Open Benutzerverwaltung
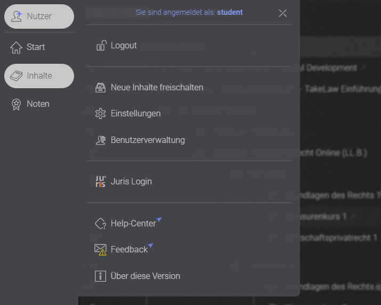Image resolution: width=381 pixels, height=305 pixels. [148, 140]
